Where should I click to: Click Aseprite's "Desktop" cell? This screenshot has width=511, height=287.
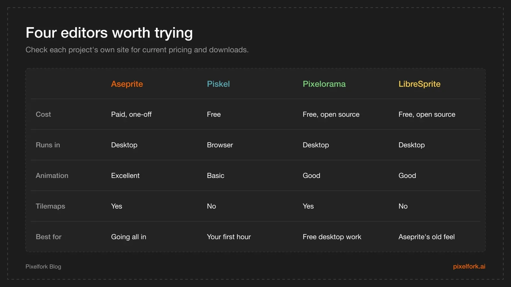tap(124, 145)
